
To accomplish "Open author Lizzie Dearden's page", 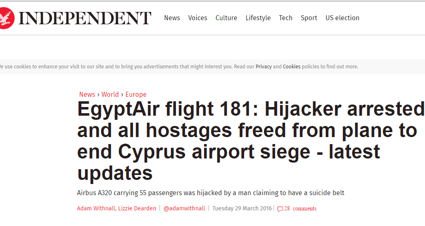I will (138, 208).
